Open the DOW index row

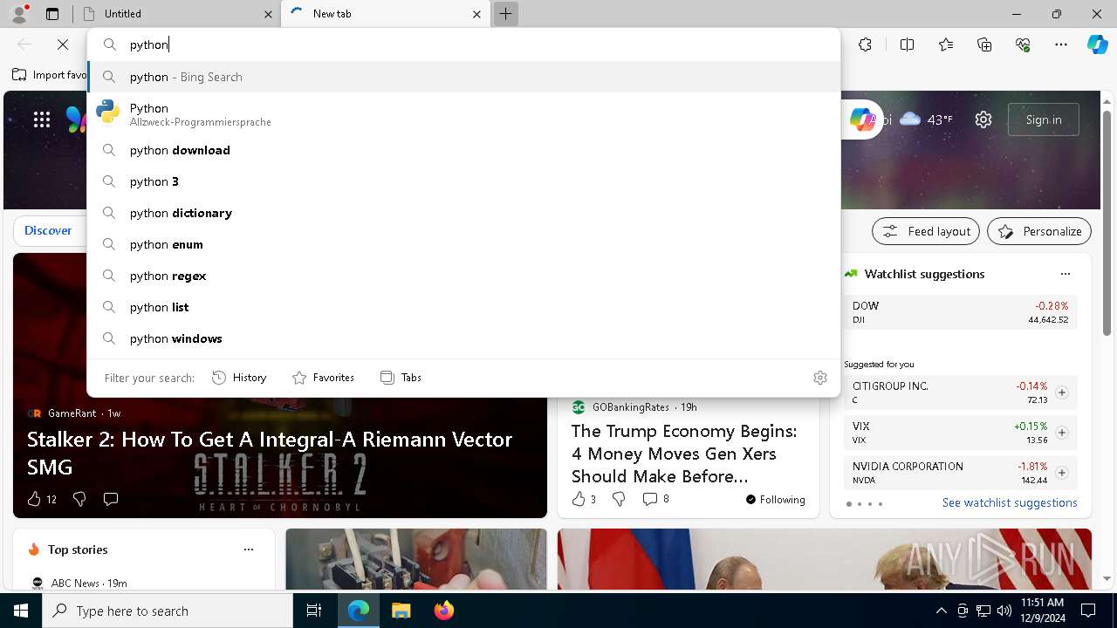coord(960,312)
